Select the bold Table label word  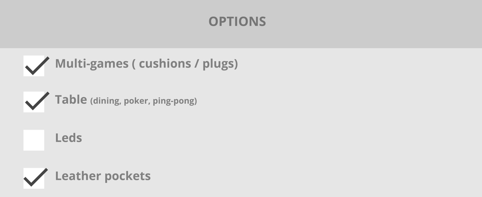click(x=71, y=99)
